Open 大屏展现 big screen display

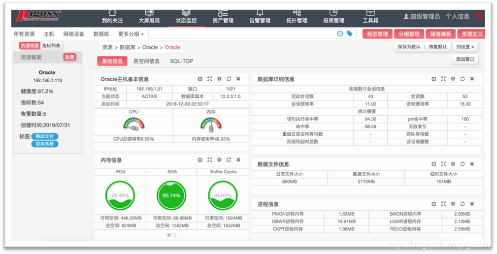[149, 16]
